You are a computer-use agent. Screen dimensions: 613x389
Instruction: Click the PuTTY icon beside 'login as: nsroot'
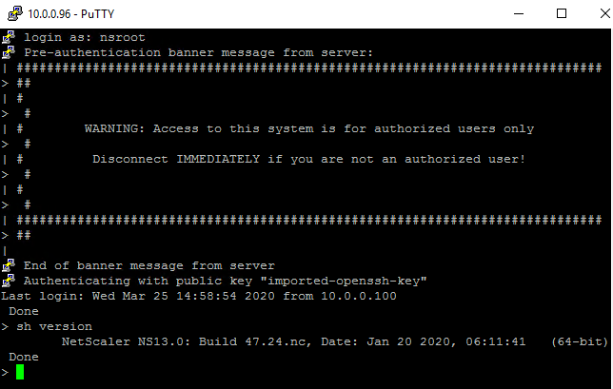tap(10, 36)
